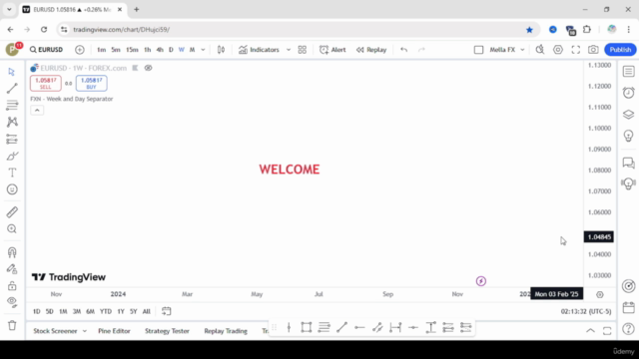The height and width of the screenshot is (359, 639).
Task: Select the W weekly timeframe
Action: pos(182,50)
